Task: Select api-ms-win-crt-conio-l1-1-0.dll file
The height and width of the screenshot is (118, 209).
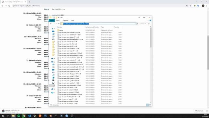Action: click(x=69, y=90)
